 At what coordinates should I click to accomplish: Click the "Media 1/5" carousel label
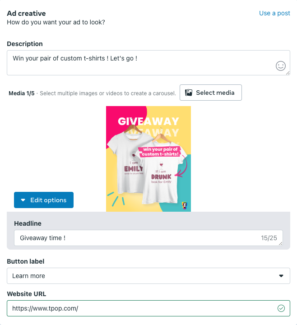(22, 93)
